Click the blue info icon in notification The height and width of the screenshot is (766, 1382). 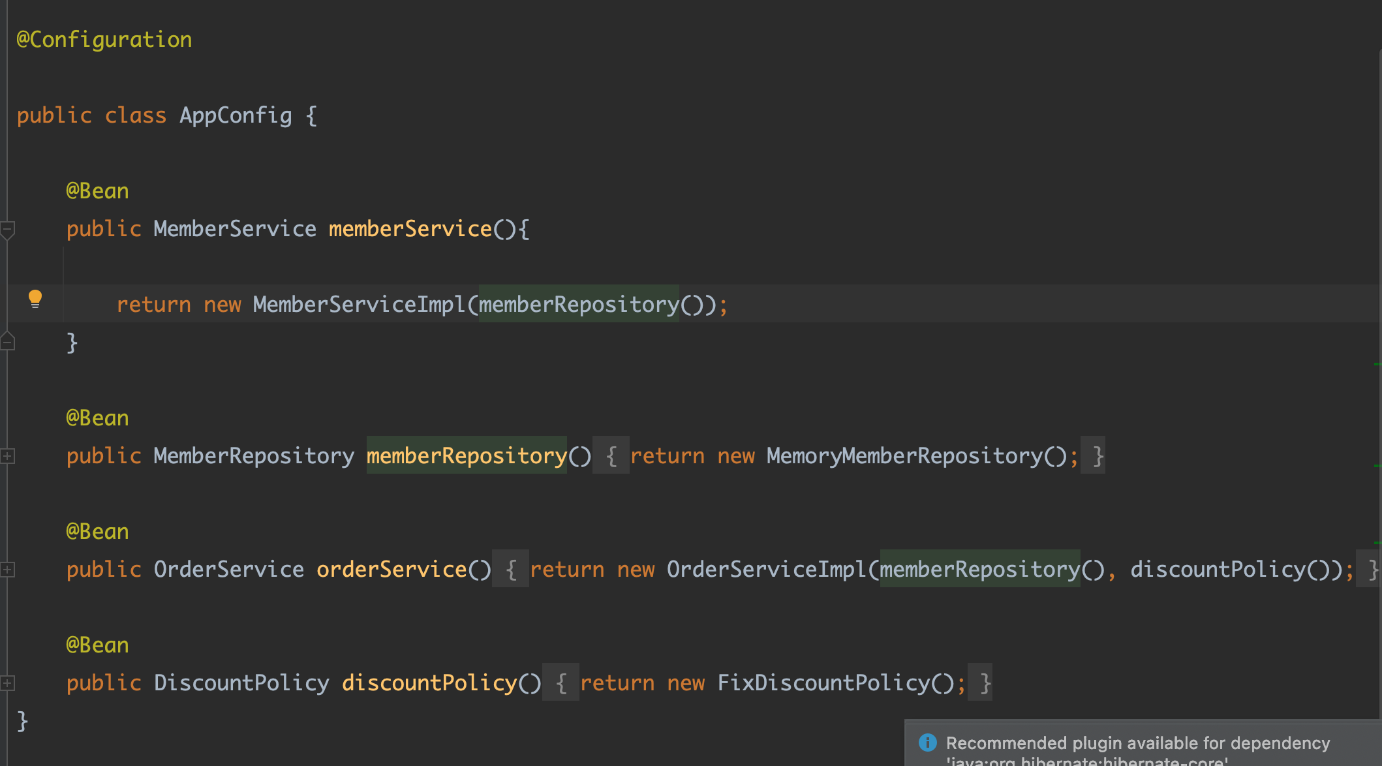coord(927,743)
